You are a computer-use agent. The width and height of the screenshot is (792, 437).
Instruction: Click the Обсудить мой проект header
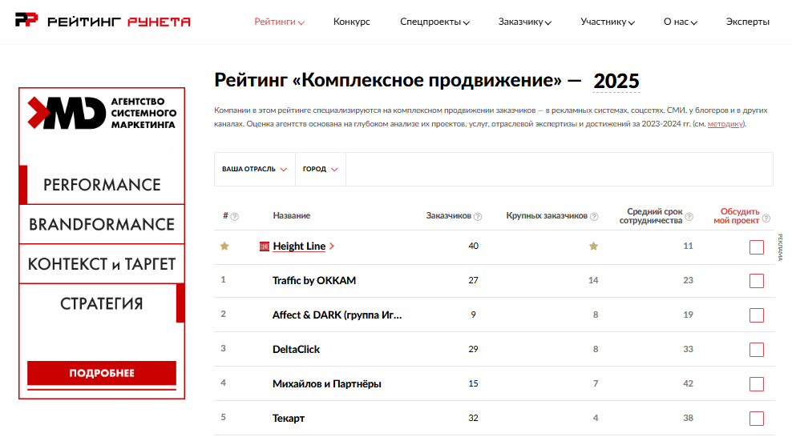tap(737, 216)
